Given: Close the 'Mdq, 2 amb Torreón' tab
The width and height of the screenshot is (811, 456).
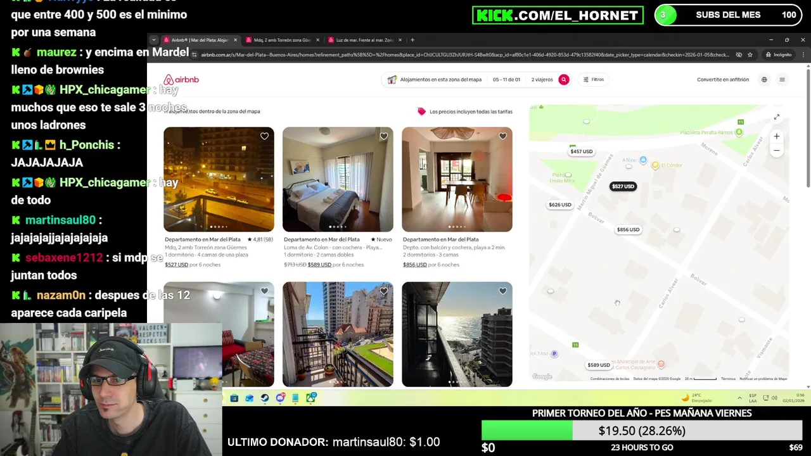Looking at the screenshot, I should (317, 40).
